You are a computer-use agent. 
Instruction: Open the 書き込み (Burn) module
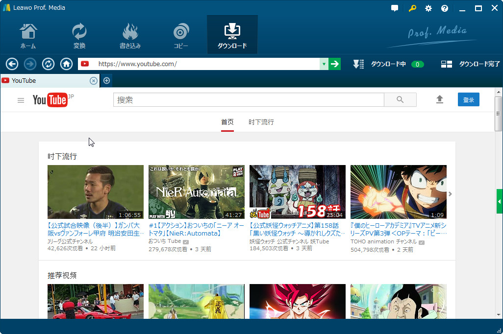(x=130, y=36)
